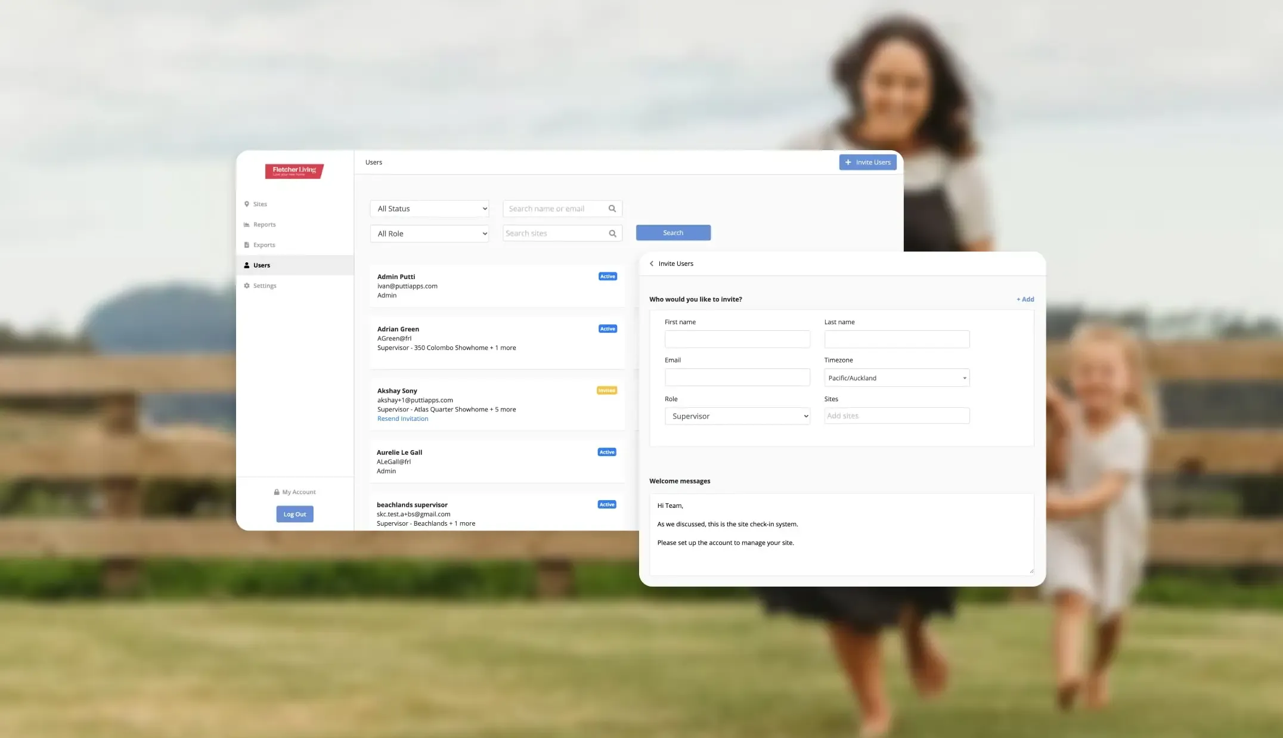Click the Reports chart icon in sidebar

(247, 225)
